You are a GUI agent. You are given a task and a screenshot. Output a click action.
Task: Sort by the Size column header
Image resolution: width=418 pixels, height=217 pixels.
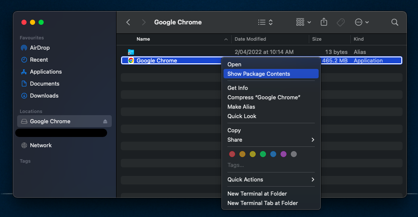click(316, 39)
